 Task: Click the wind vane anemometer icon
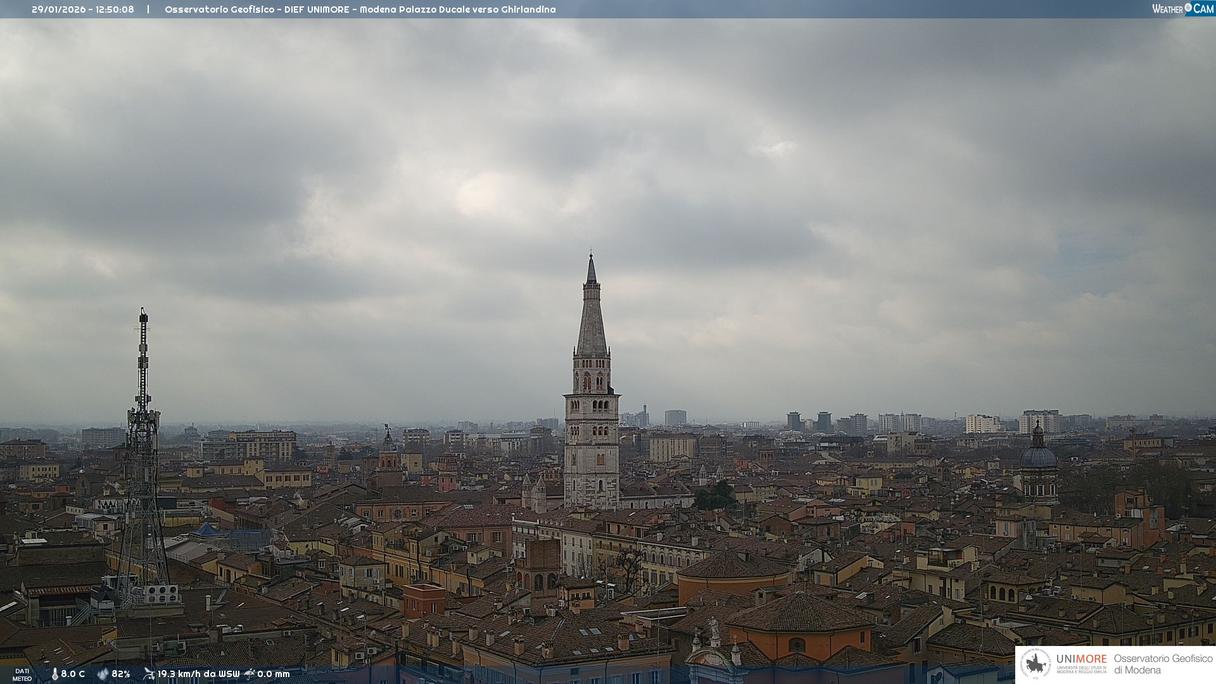[x=149, y=674]
